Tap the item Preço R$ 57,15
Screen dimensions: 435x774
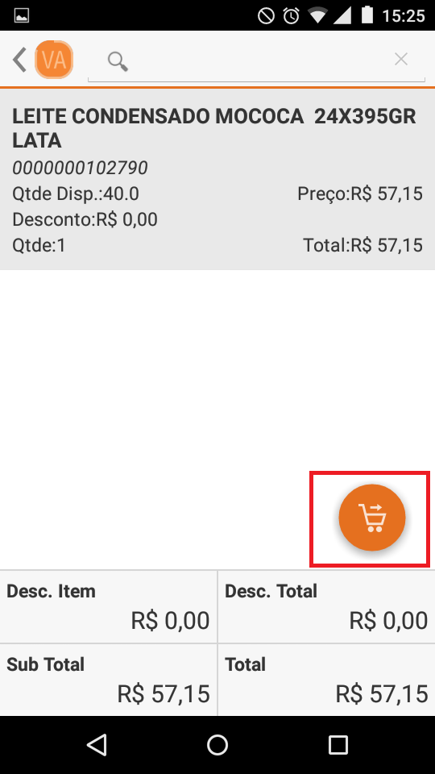[360, 194]
